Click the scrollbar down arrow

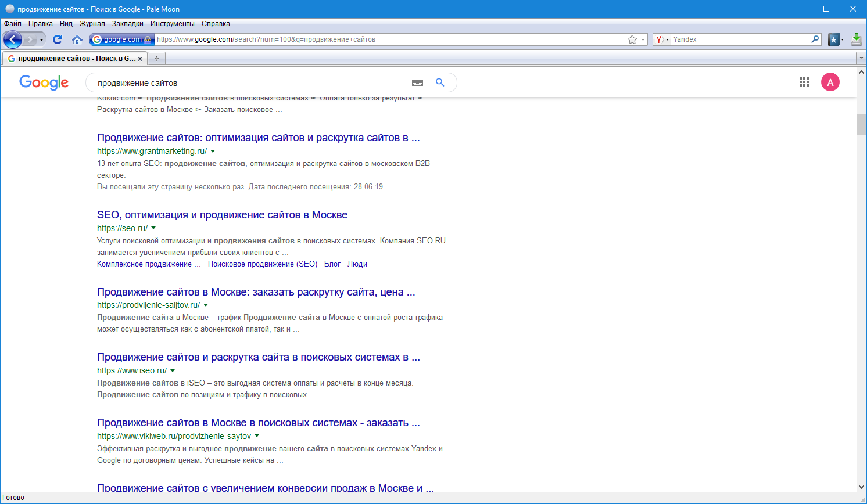coord(862,487)
